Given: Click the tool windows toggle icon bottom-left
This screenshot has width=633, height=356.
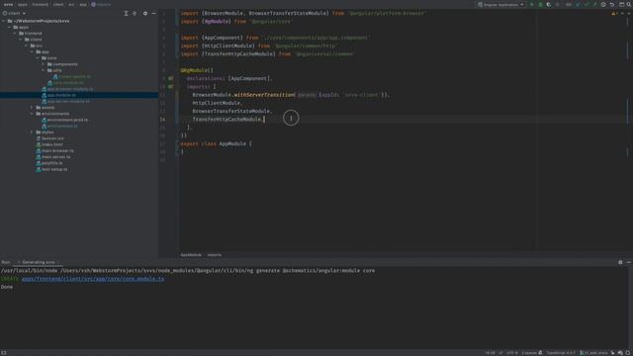Looking at the screenshot, I should (x=4, y=353).
